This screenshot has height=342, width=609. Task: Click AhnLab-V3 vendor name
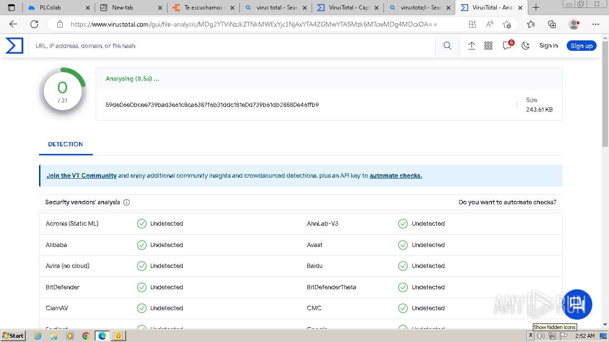pos(323,224)
